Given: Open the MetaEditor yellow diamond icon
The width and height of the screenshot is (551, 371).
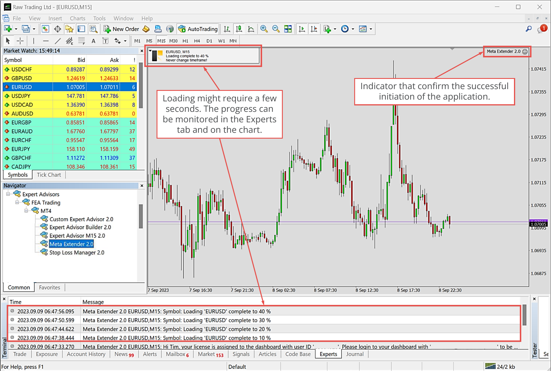Looking at the screenshot, I should [146, 29].
